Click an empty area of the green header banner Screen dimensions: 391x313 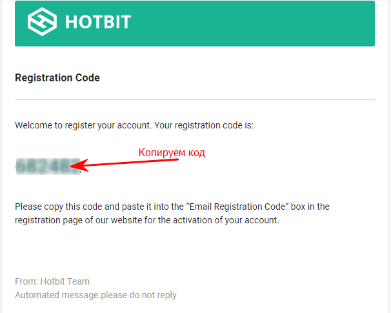tap(249, 23)
